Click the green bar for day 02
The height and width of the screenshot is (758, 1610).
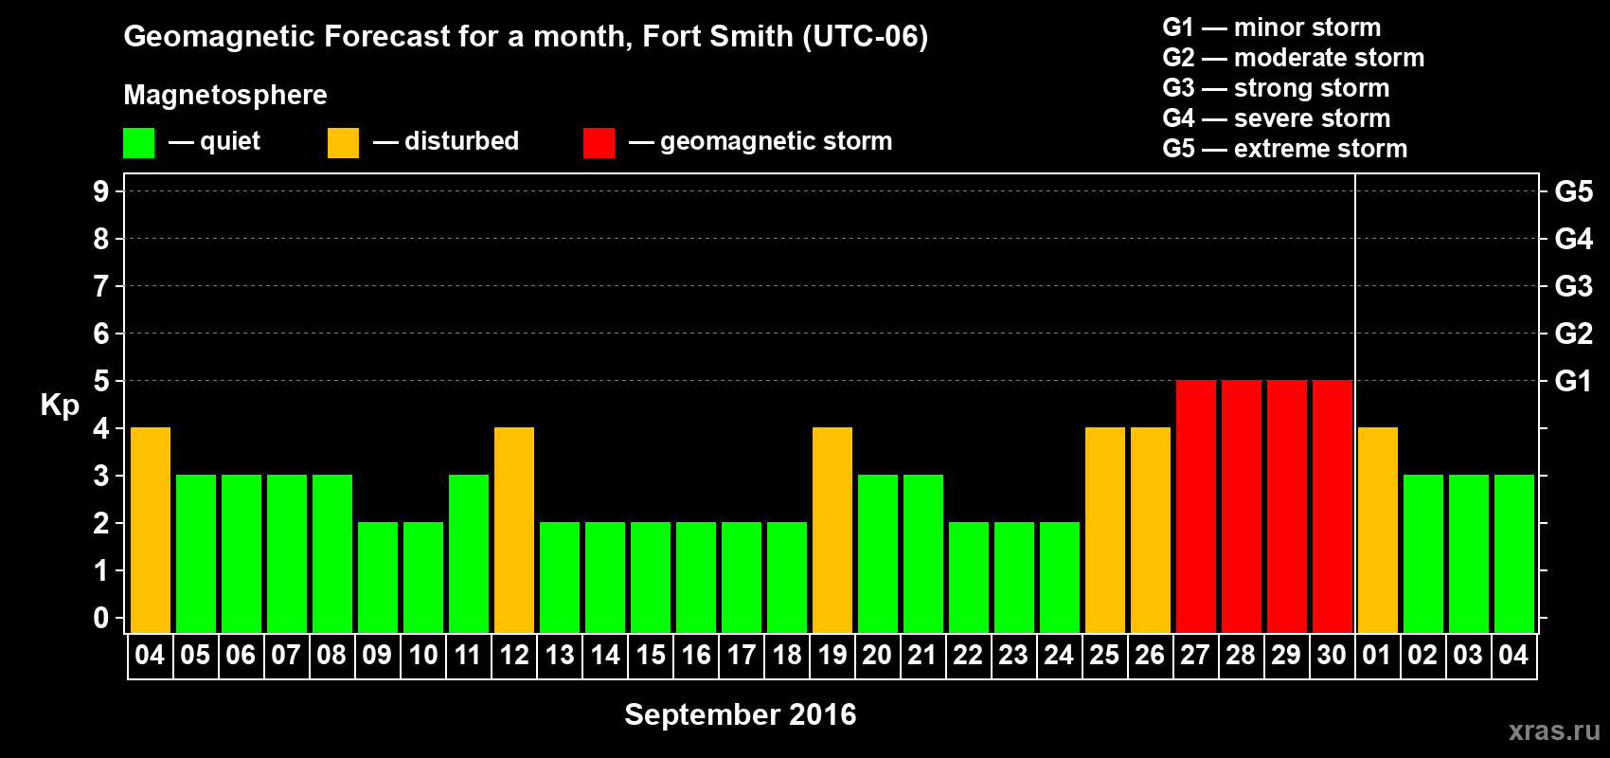pyautogui.click(x=1423, y=554)
